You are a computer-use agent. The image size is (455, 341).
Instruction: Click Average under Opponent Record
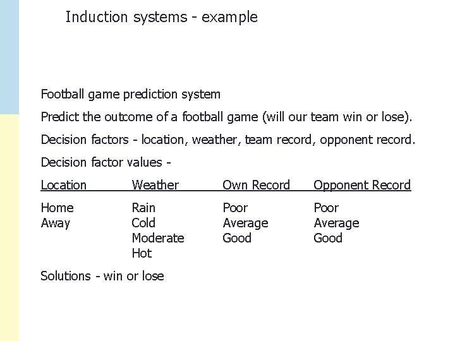tap(336, 223)
